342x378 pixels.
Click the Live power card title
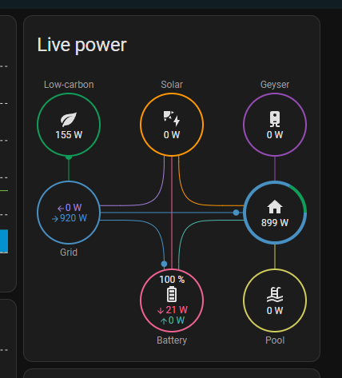click(82, 45)
